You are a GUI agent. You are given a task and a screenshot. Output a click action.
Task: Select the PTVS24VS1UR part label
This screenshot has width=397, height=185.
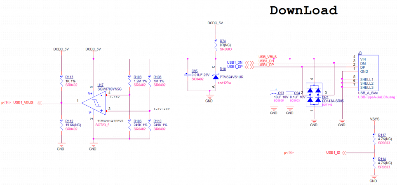[x=232, y=77]
